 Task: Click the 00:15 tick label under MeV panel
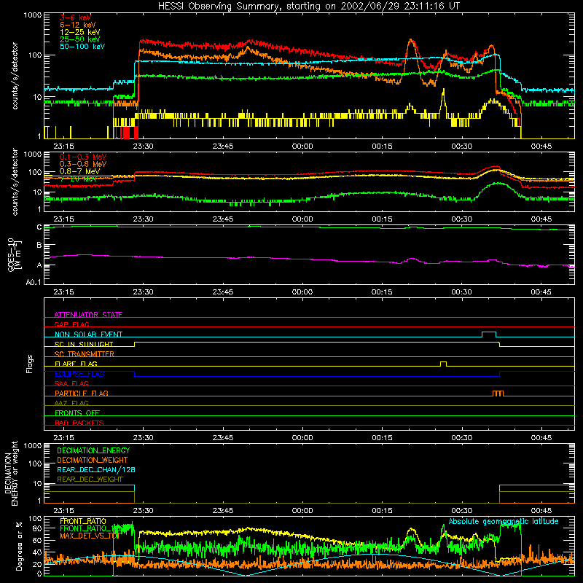point(382,219)
